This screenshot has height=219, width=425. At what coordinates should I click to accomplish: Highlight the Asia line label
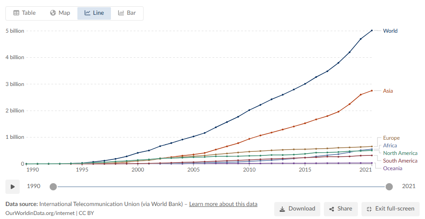tap(388, 91)
